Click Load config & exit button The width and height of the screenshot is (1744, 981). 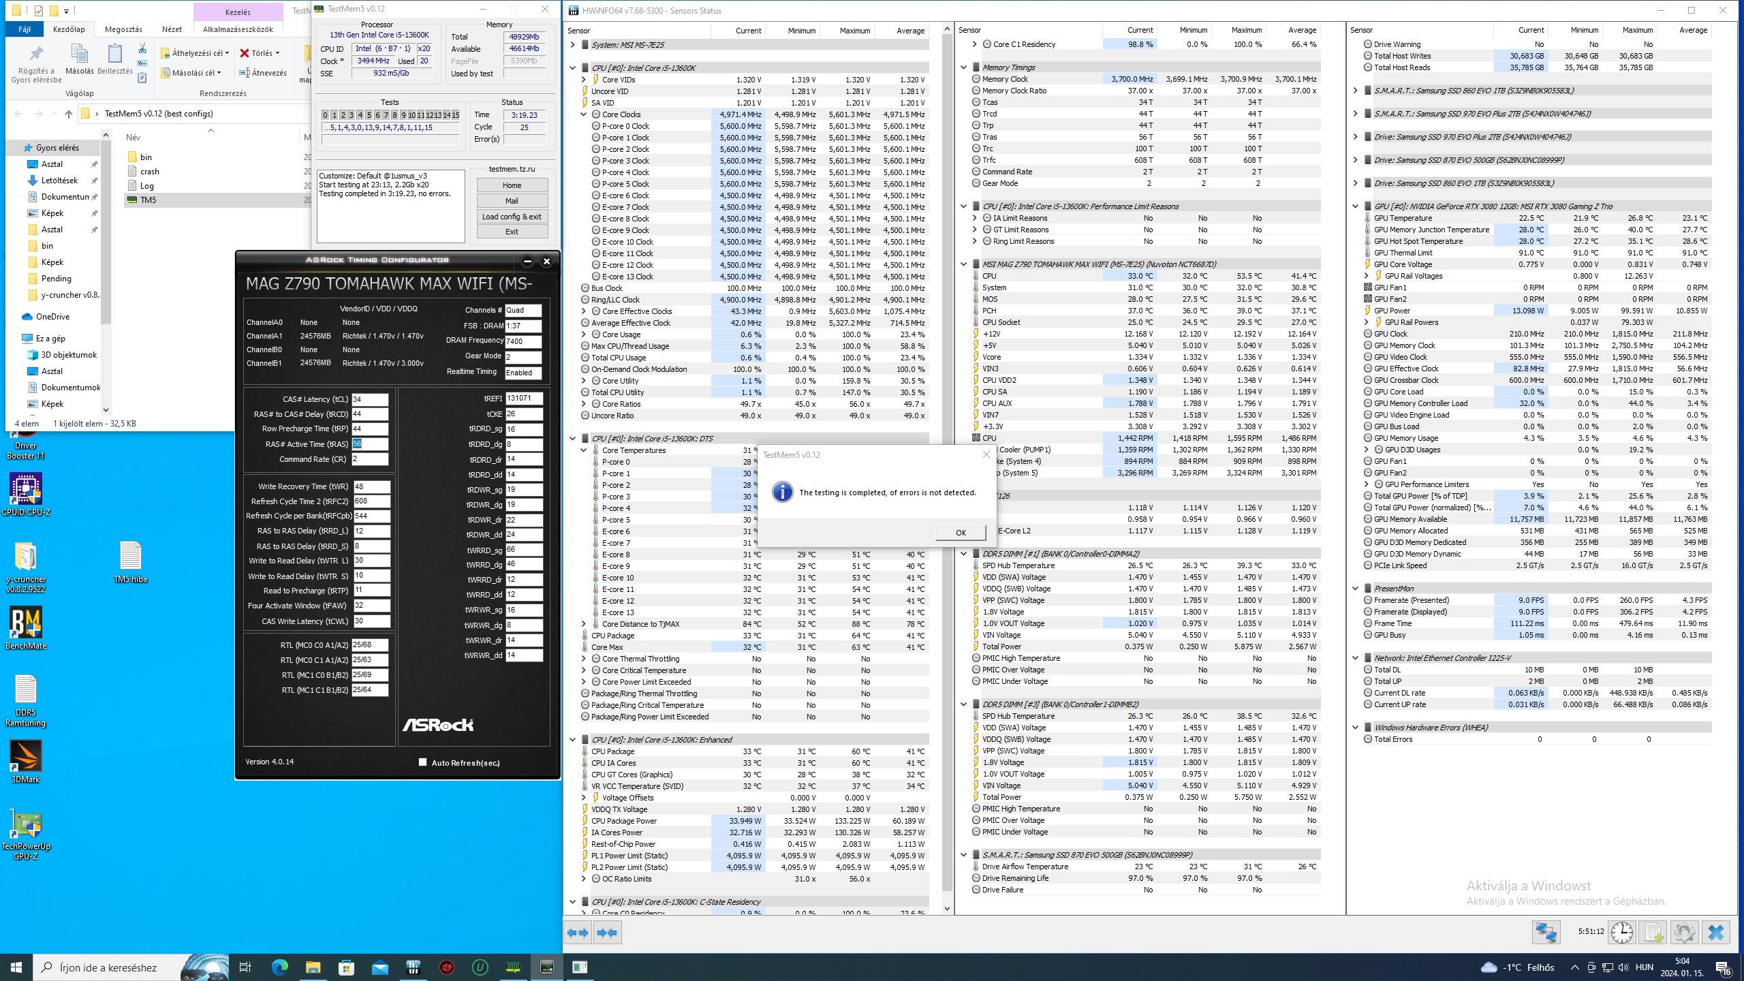point(512,217)
